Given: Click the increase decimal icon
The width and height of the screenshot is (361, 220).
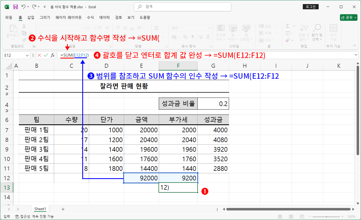Looking at the screenshot, I should (x=201, y=37).
